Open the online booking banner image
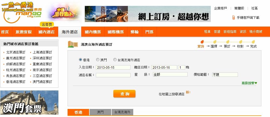The height and width of the screenshot is (117, 270). 148,14
